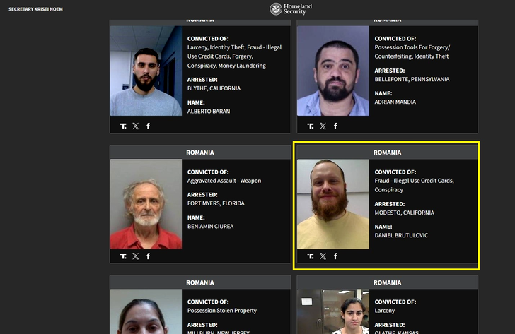Image resolution: width=515 pixels, height=334 pixels.
Task: Share Daniel Brutulovic card on X
Action: (323, 256)
